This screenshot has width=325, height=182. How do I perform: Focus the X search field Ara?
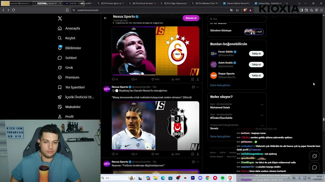point(237,19)
